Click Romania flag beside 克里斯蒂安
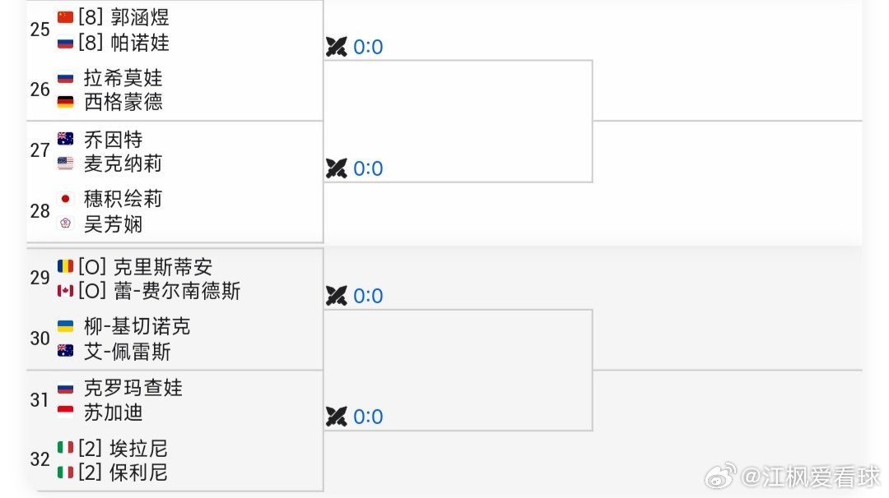The height and width of the screenshot is (498, 889). [65, 266]
